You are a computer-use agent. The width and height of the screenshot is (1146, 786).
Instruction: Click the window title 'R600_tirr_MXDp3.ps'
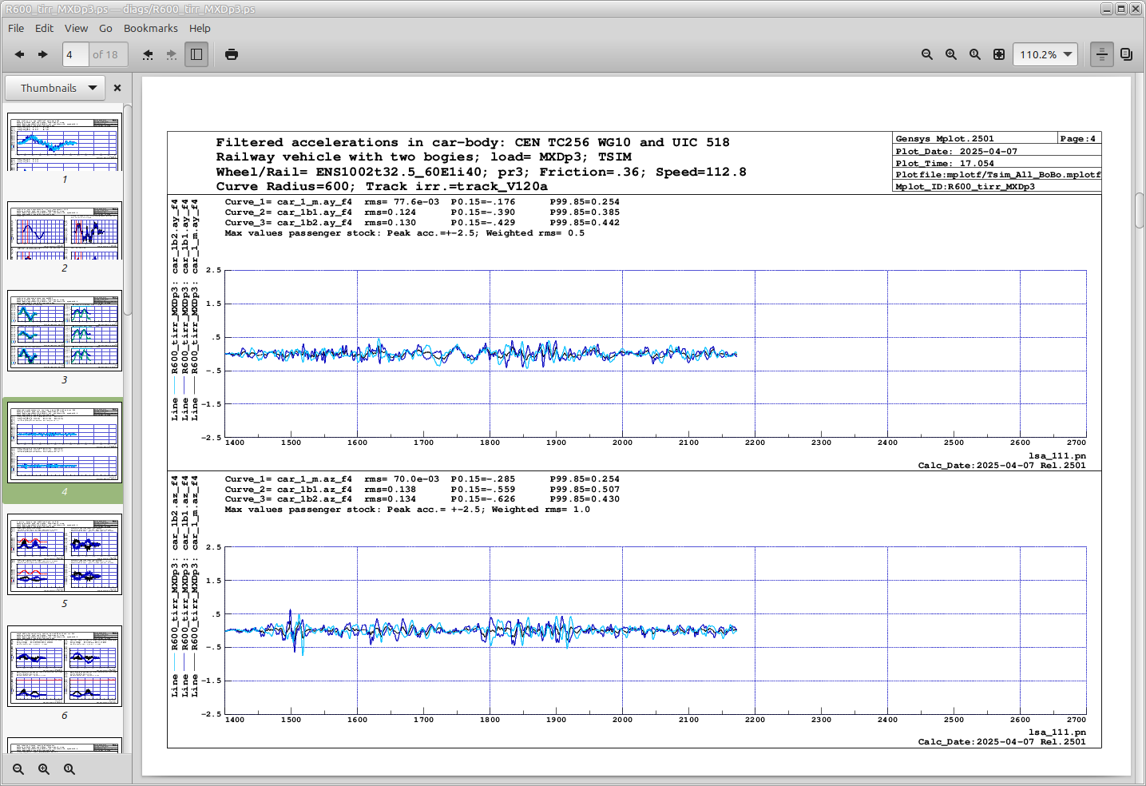coord(130,9)
